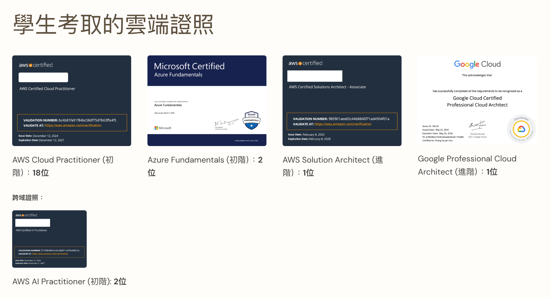Image resolution: width=551 pixels, height=298 pixels.
Task: Select the caption AWS AI Practitioner (初階): 2位
Action: pos(69,282)
